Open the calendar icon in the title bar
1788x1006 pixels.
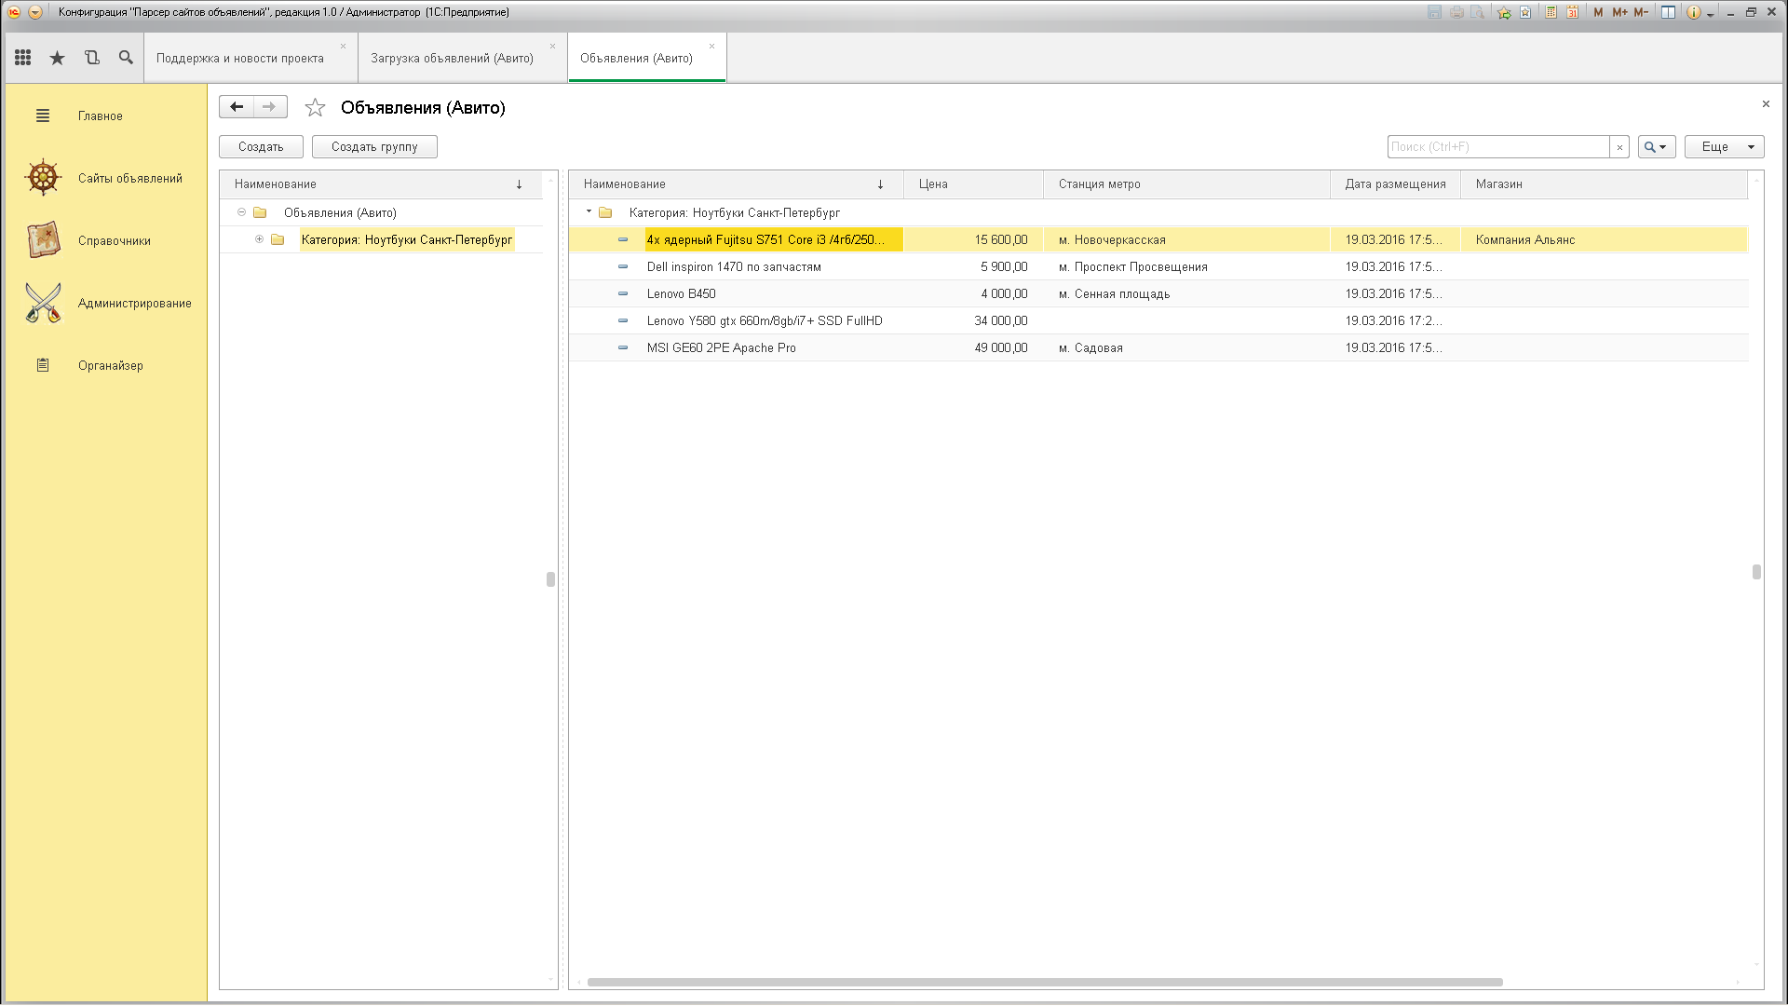[x=1572, y=12]
